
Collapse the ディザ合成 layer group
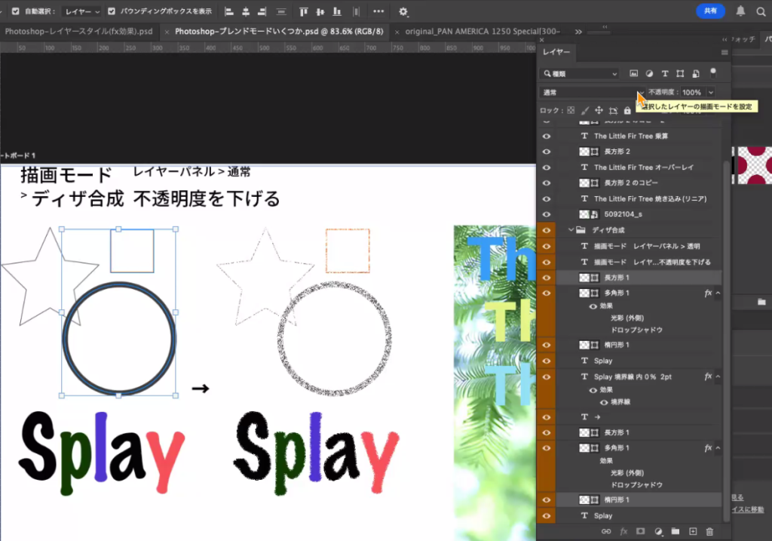[x=571, y=230]
